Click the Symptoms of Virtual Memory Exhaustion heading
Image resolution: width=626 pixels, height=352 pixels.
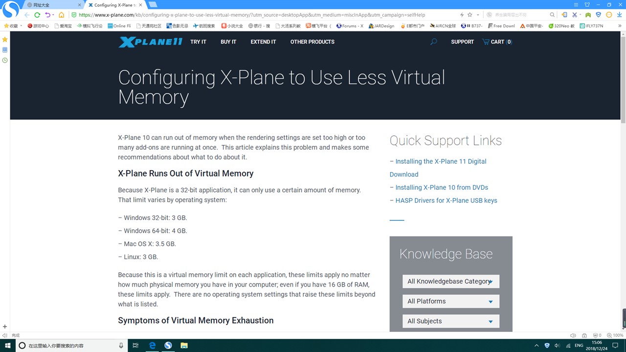(x=196, y=321)
